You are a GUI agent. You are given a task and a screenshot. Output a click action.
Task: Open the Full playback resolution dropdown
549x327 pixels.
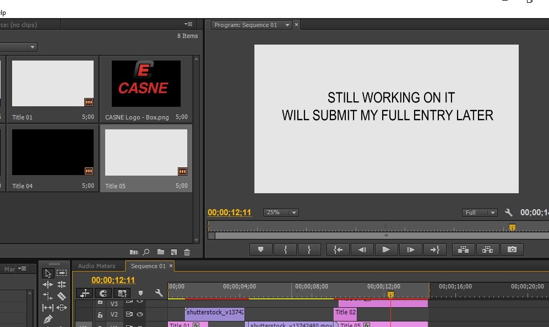[x=480, y=212]
